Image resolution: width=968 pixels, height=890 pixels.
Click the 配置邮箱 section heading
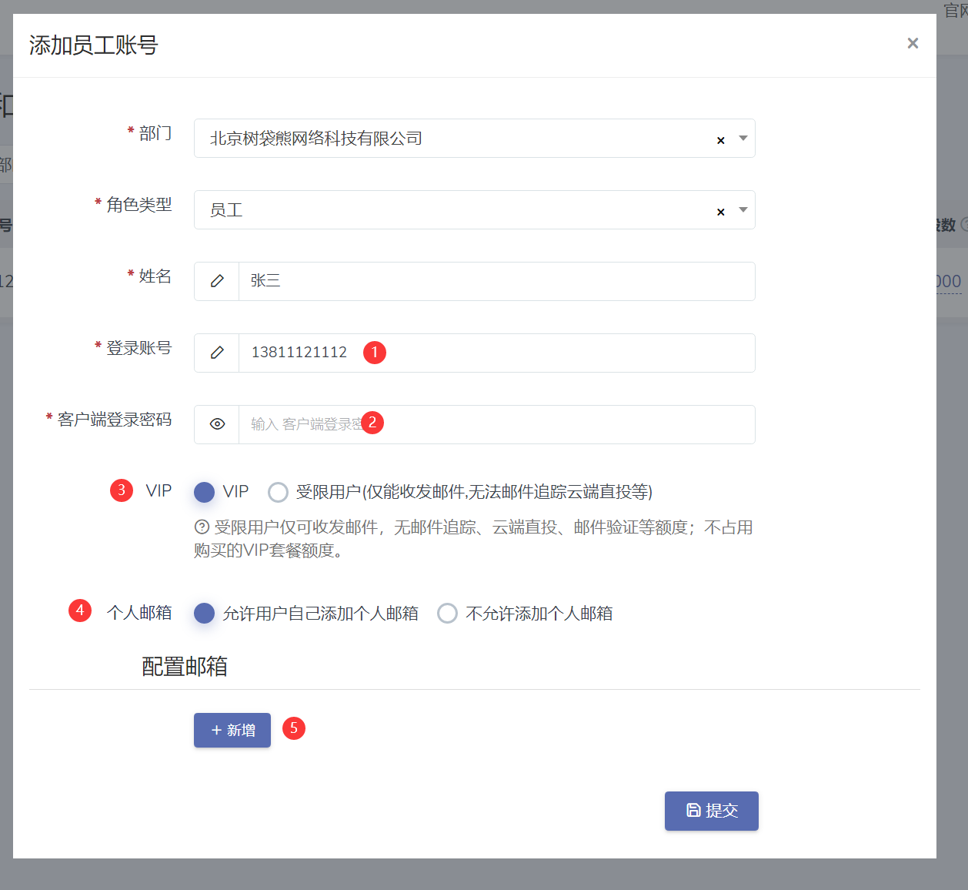click(x=185, y=667)
